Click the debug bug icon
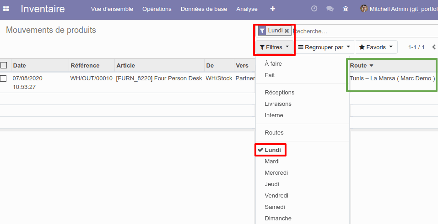438x224 pixels. pos(346,9)
